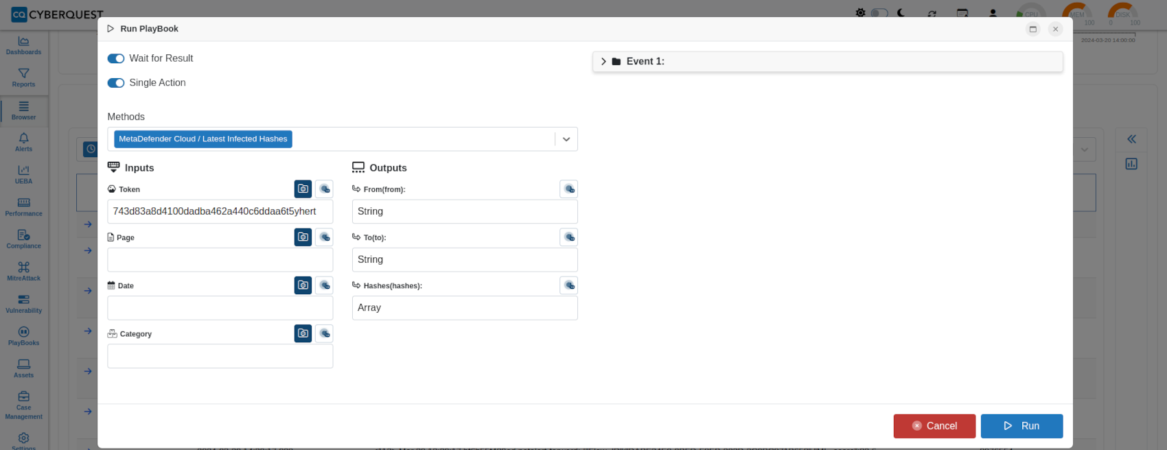
Task: Click the Token input field
Action: pyautogui.click(x=220, y=211)
